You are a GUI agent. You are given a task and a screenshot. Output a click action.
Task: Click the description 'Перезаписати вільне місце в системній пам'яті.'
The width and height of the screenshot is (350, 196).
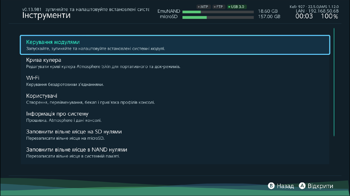pos(73,156)
